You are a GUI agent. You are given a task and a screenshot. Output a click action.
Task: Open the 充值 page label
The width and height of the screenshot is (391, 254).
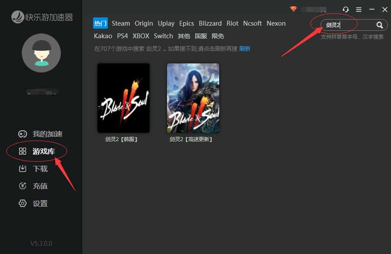pyautogui.click(x=40, y=186)
